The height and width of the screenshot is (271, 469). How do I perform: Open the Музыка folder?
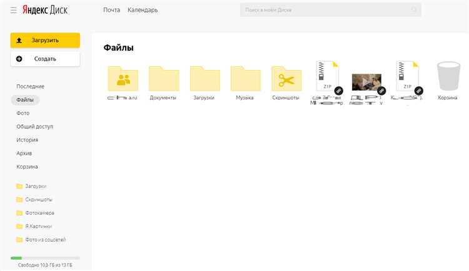[245, 79]
